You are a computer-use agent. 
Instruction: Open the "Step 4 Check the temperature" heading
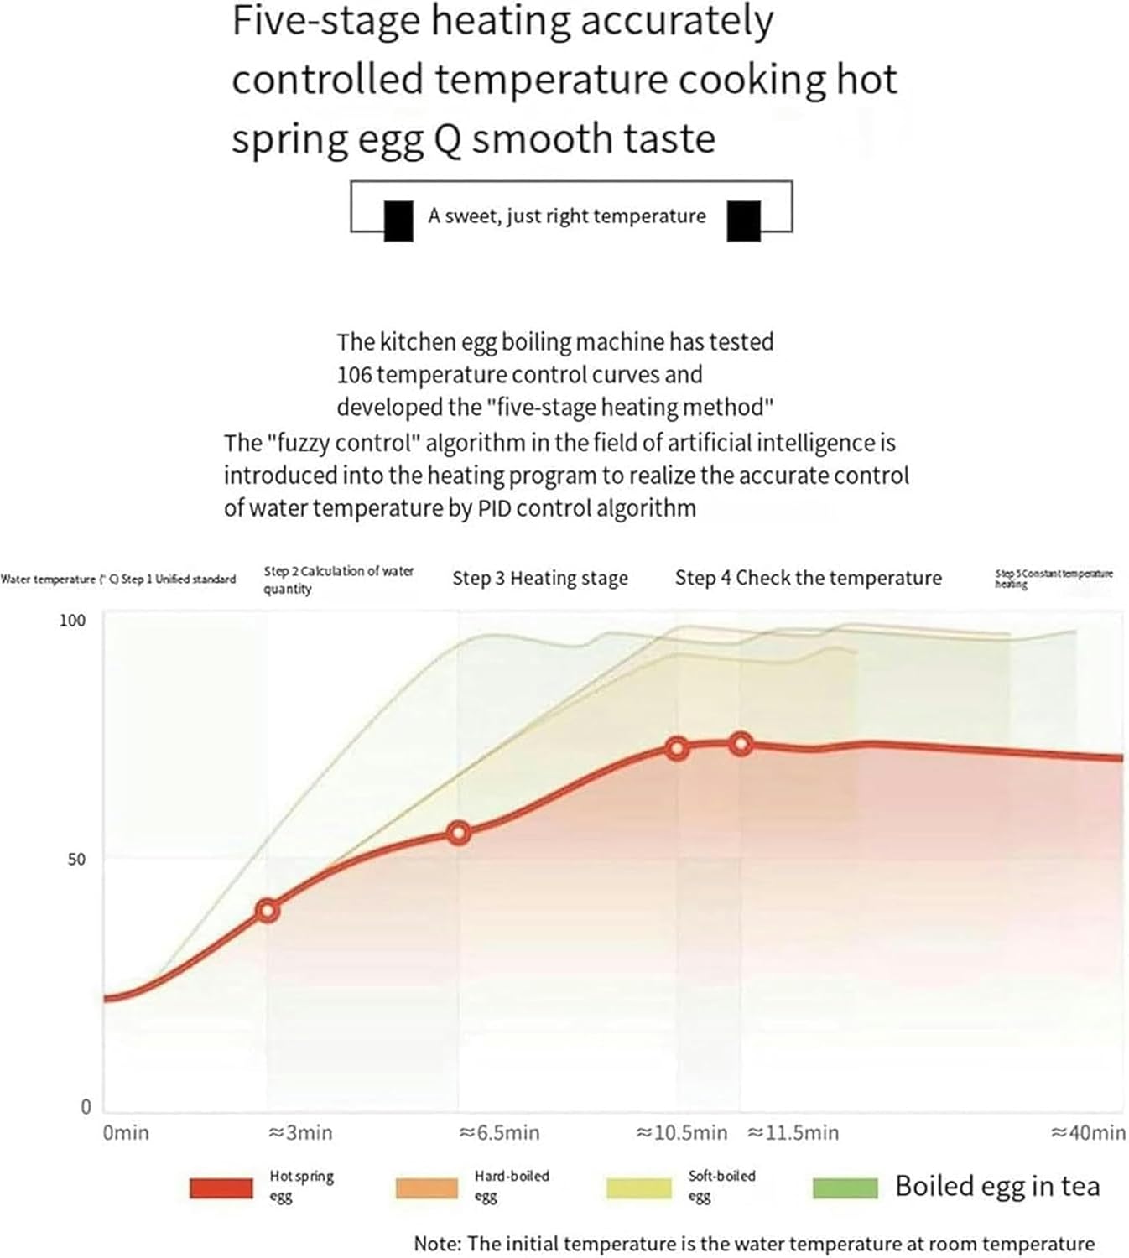pos(808,579)
